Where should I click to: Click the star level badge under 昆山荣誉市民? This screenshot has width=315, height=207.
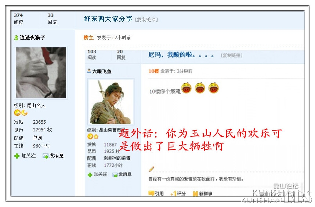(96, 137)
